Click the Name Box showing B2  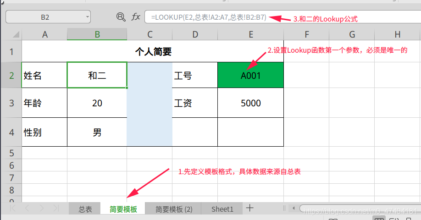(45, 17)
